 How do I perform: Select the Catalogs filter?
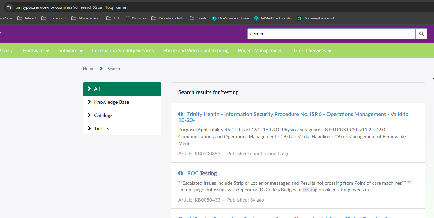(x=103, y=115)
